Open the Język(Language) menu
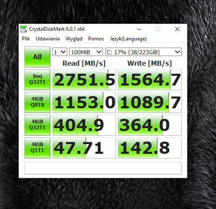Image resolution: width=216 pixels, height=209 pixels. click(x=128, y=39)
